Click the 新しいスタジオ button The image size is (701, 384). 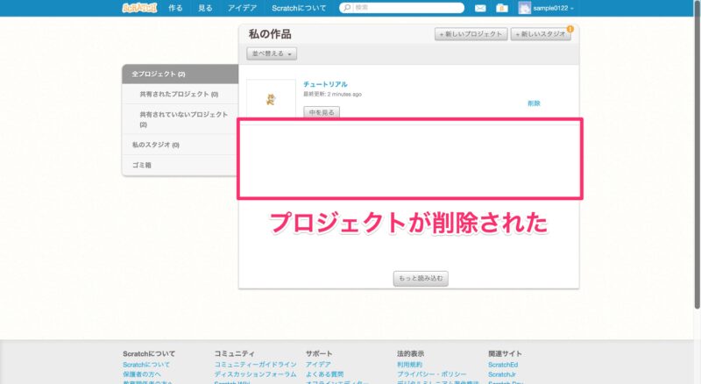[x=542, y=34]
